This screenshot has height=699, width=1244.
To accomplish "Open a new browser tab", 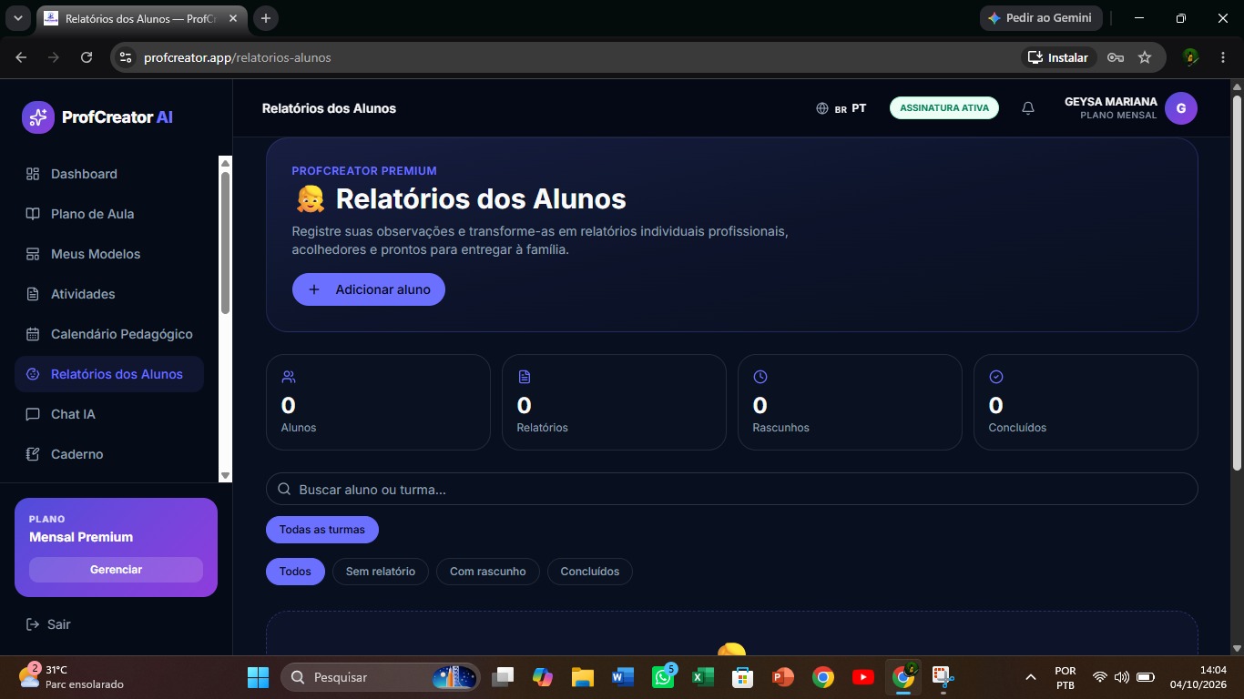I will tap(266, 18).
